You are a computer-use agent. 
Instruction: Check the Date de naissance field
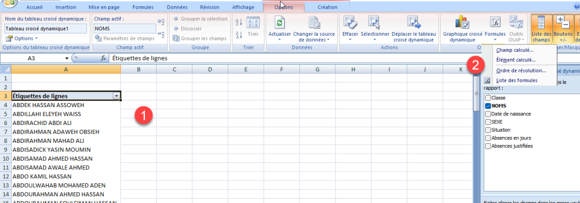pyautogui.click(x=488, y=114)
